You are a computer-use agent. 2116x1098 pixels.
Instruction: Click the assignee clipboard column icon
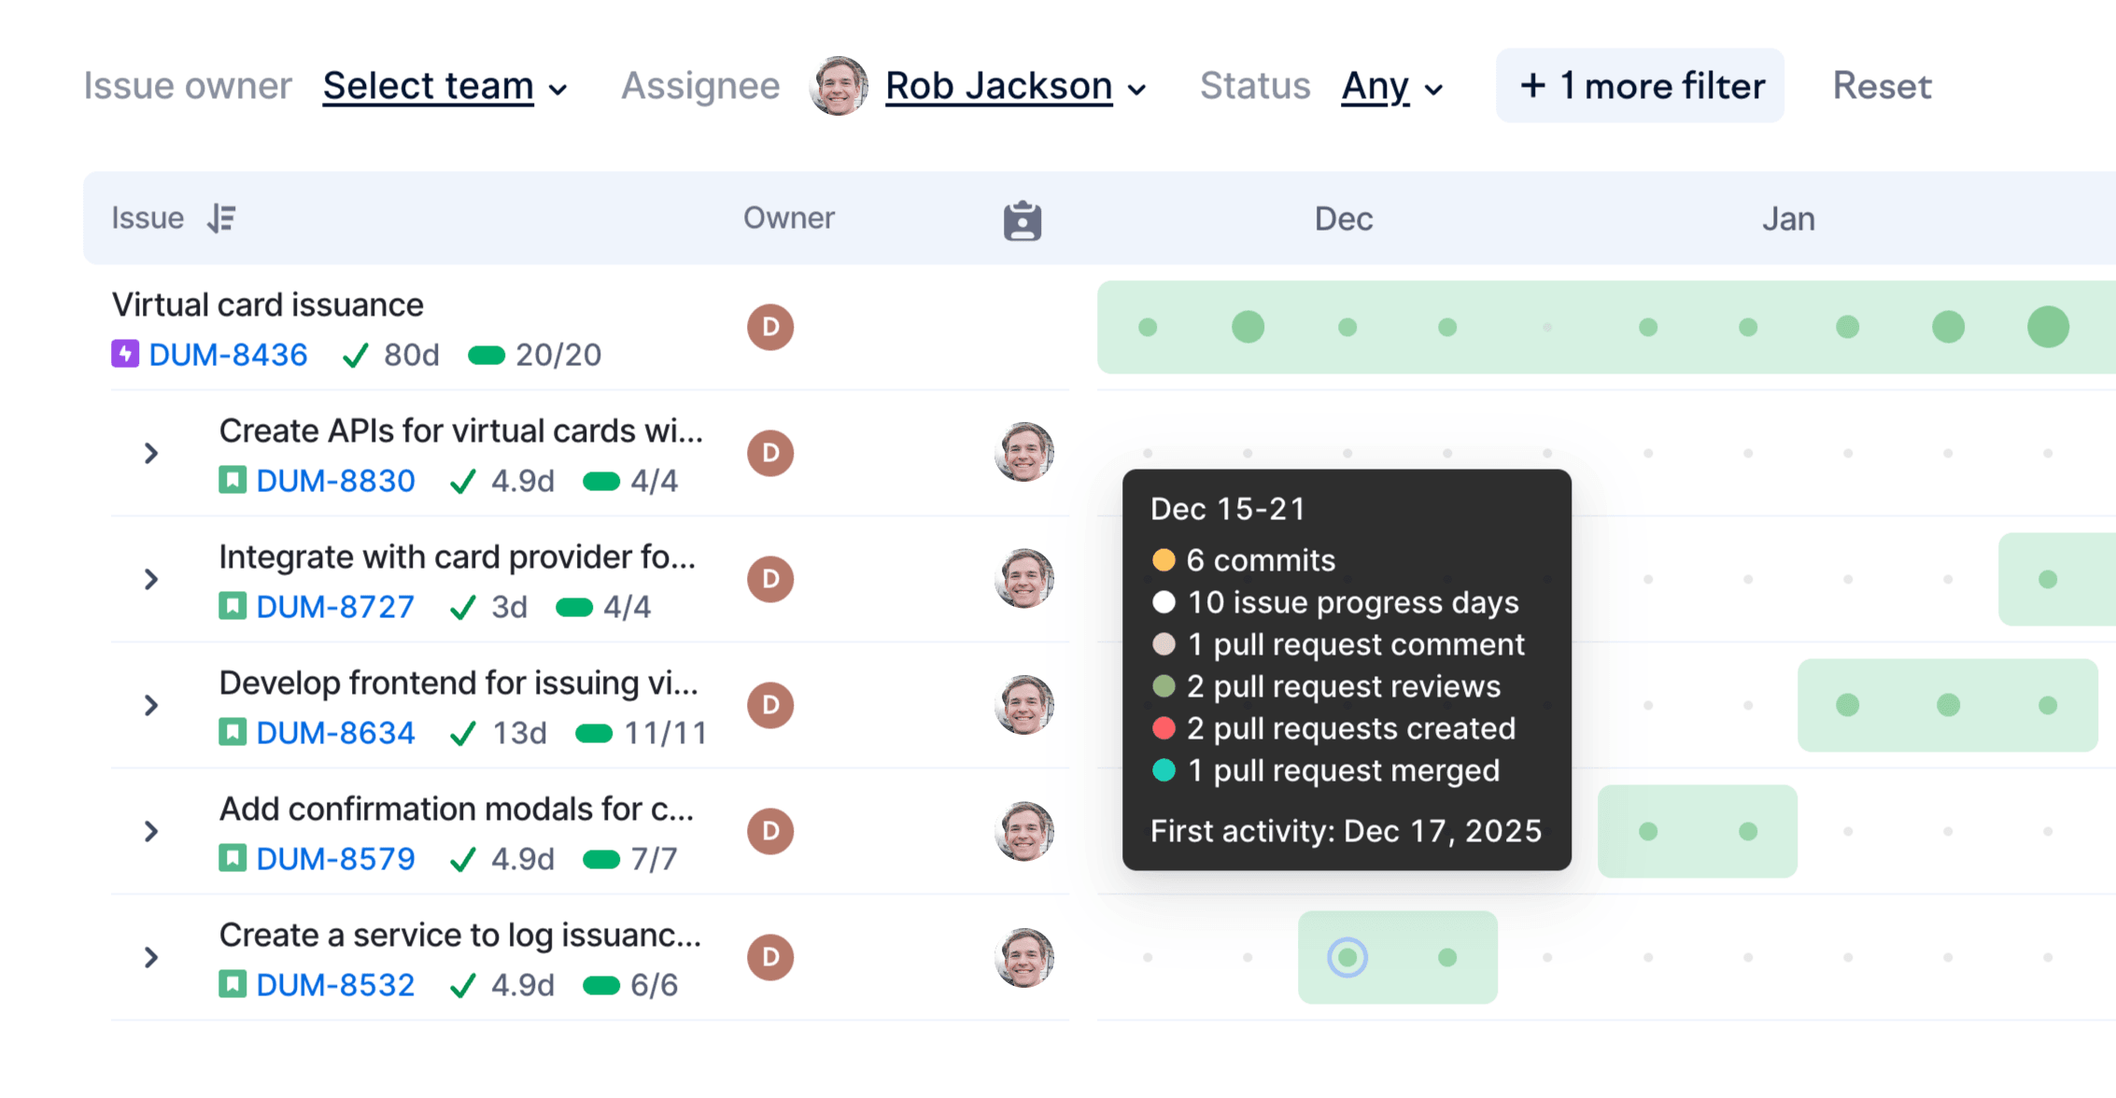click(1022, 220)
